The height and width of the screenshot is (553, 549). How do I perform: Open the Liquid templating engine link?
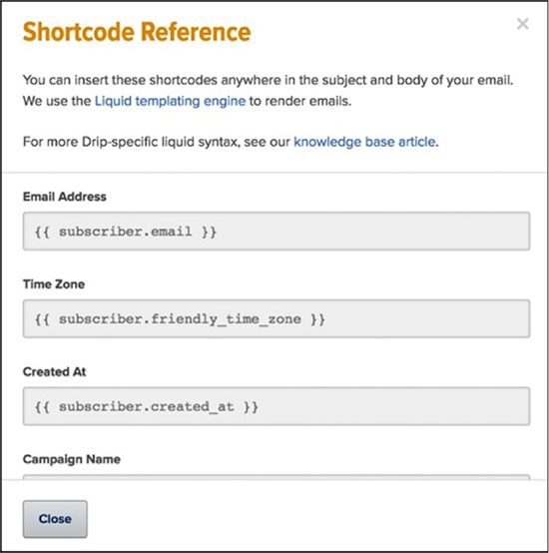[x=170, y=101]
